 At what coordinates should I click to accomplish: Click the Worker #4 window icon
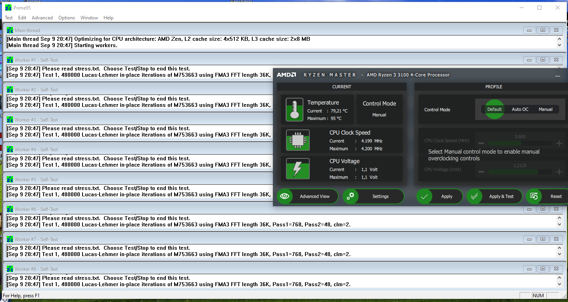coord(10,149)
